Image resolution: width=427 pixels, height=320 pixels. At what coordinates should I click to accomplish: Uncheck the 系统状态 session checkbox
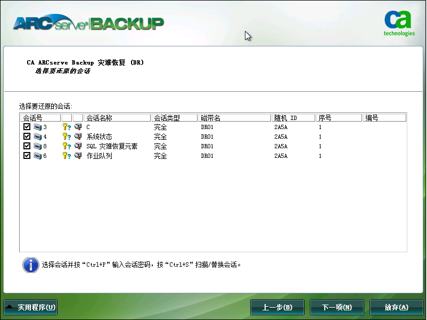pyautogui.click(x=27, y=137)
